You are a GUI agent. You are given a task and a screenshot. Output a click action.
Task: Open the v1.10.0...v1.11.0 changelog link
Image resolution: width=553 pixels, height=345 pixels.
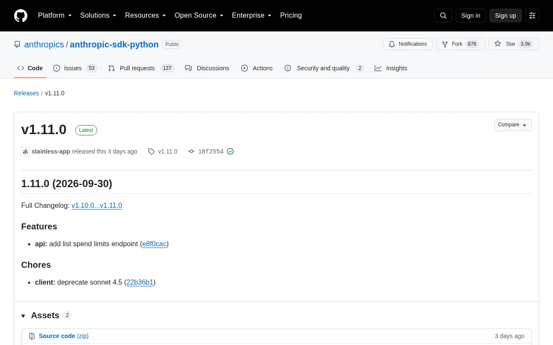click(97, 206)
